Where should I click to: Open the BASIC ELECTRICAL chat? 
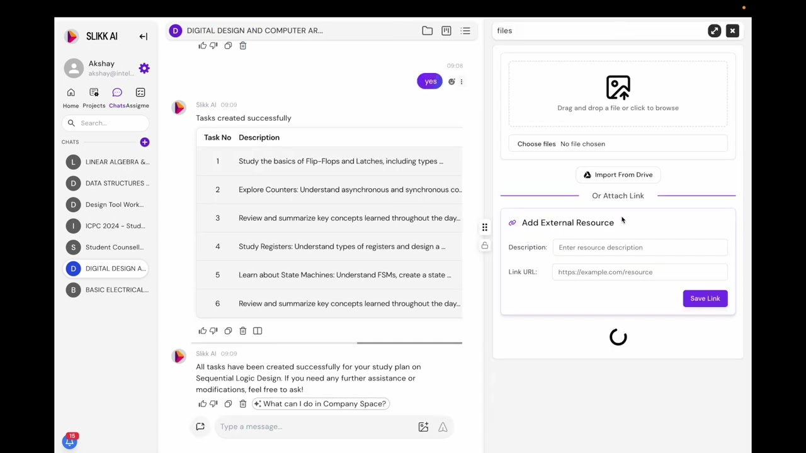pyautogui.click(x=107, y=290)
